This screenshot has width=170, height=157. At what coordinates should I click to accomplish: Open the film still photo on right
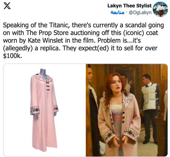127,110
